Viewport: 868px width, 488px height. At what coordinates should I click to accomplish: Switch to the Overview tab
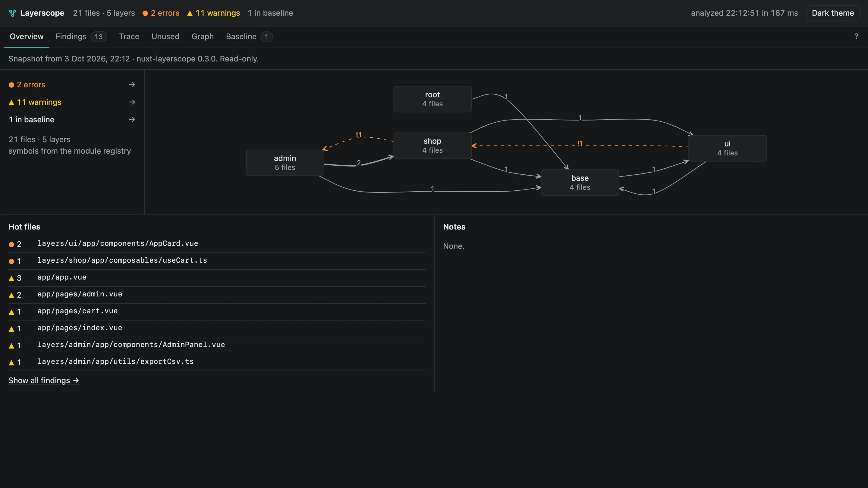27,37
